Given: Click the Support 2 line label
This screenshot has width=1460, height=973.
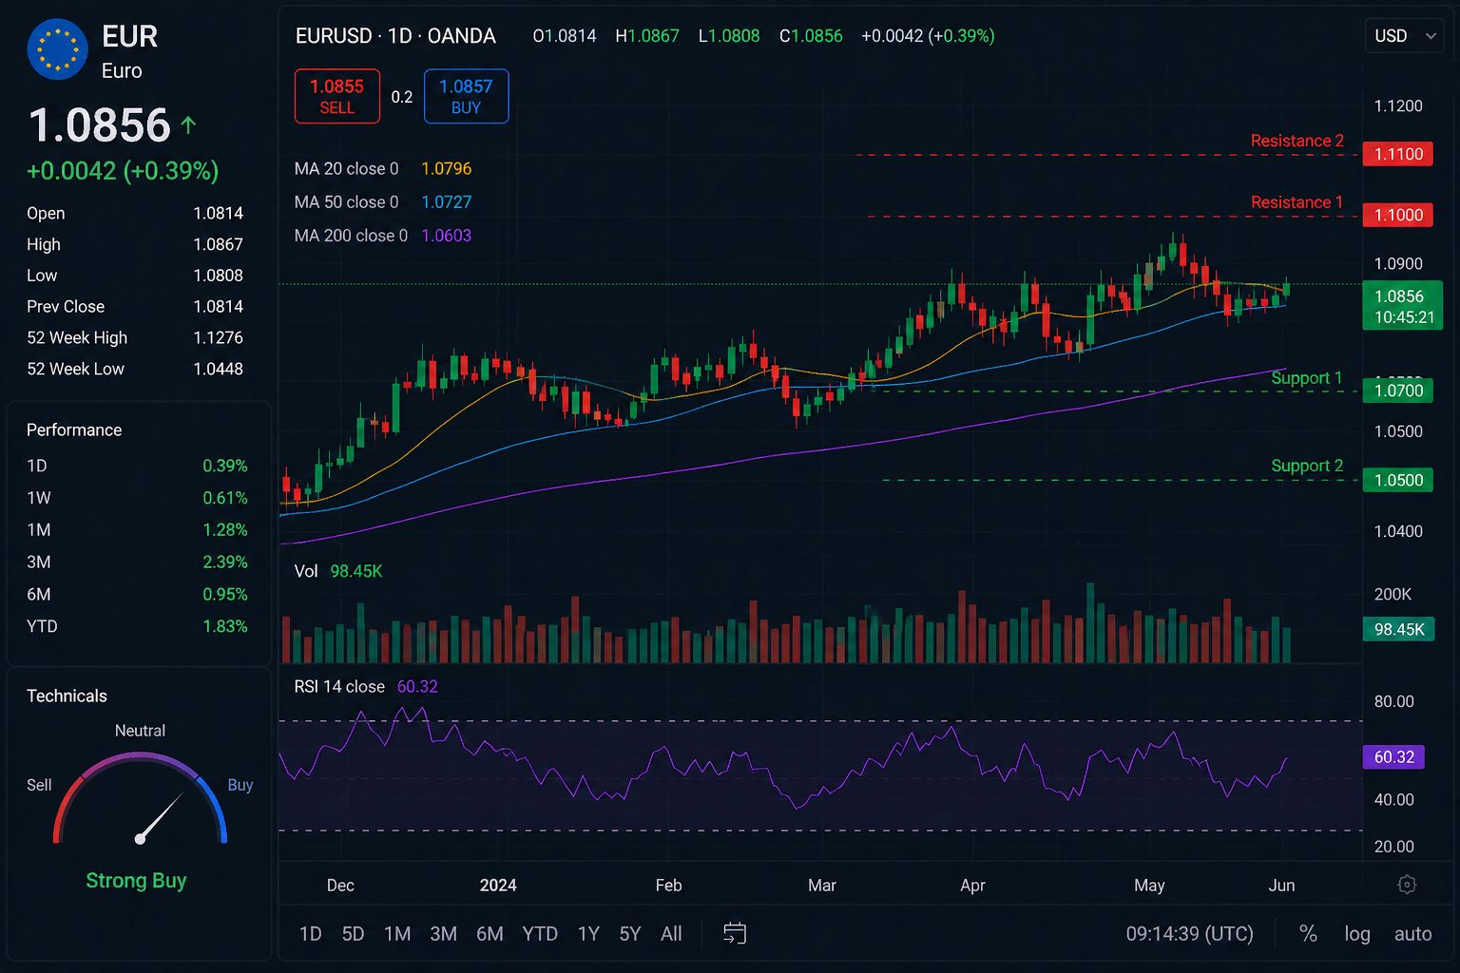Looking at the screenshot, I should pos(1307,466).
